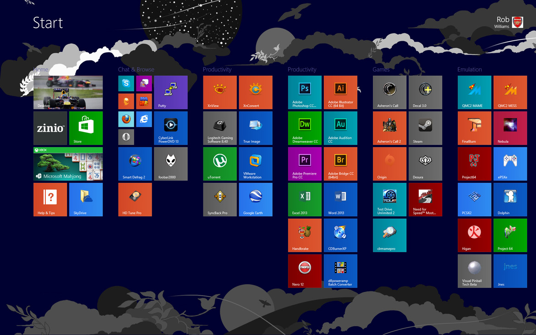The image size is (536, 335).
Task: Open the Nero 12 tile
Action: (305, 271)
